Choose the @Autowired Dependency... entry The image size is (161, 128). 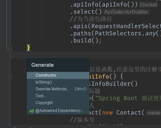click(58, 111)
